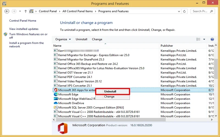Select Kernel Migrator for SharePoint 25.3 icon
Viewport: 220px width, 137px height.
56,59
